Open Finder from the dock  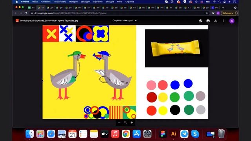point(30,134)
